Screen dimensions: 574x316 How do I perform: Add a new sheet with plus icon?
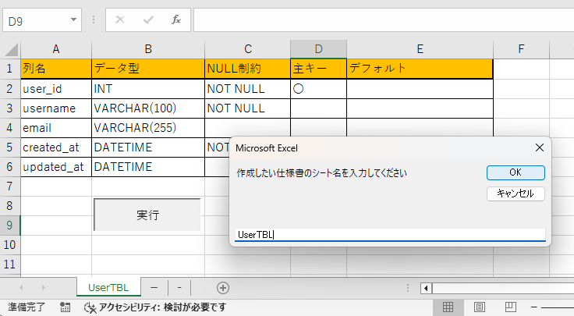[x=223, y=288]
